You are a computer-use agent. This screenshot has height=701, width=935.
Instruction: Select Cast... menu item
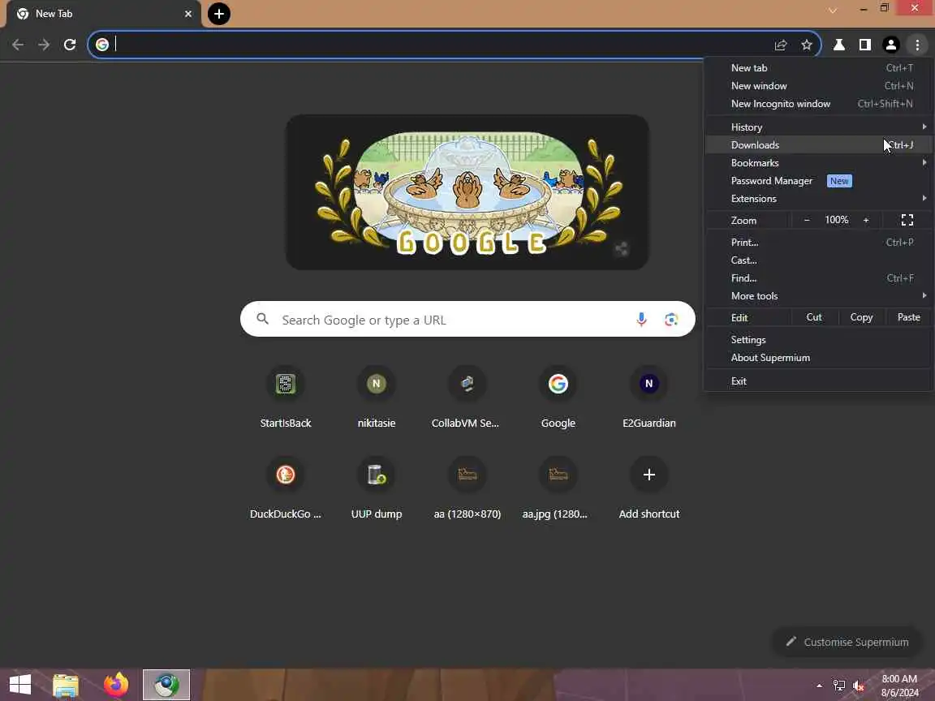point(818,260)
